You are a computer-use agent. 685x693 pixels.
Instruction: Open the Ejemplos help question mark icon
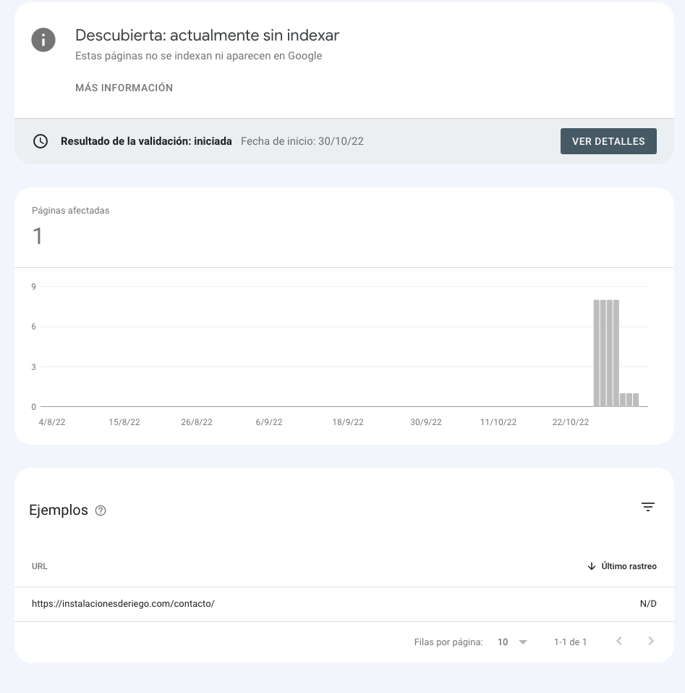click(101, 511)
